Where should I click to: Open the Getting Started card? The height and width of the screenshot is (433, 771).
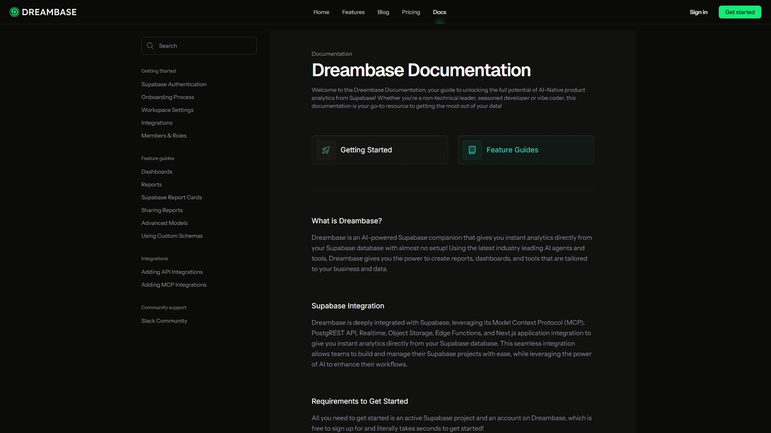379,150
